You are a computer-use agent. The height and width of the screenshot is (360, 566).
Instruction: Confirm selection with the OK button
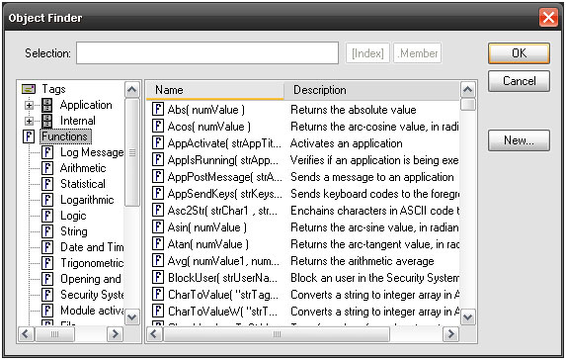519,53
